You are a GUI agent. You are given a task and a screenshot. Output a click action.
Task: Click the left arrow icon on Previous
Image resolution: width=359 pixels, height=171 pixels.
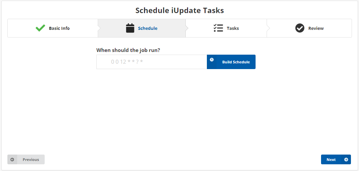point(12,160)
